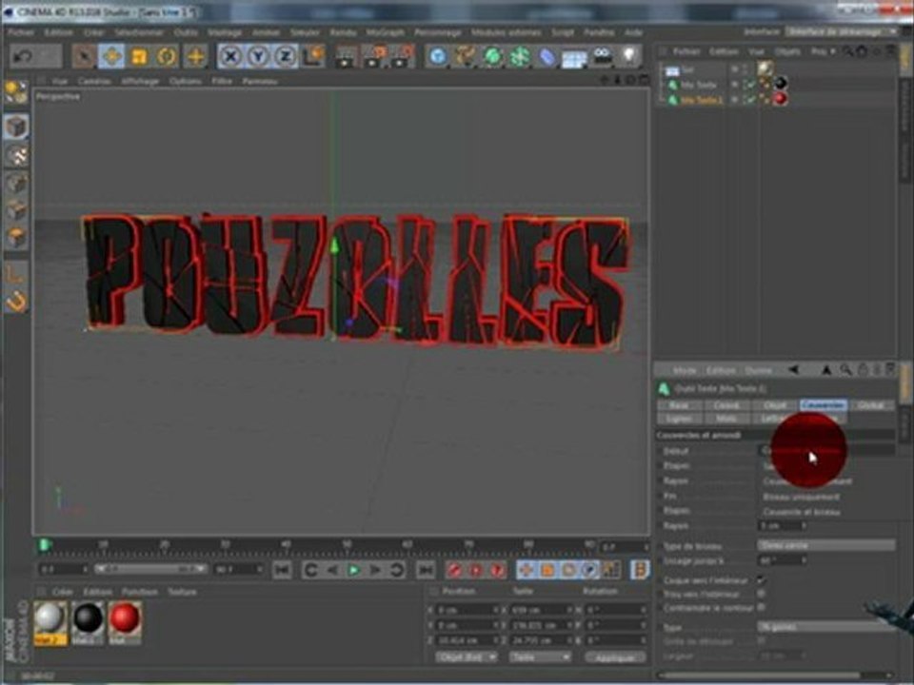Open the Rendu menu

343,32
